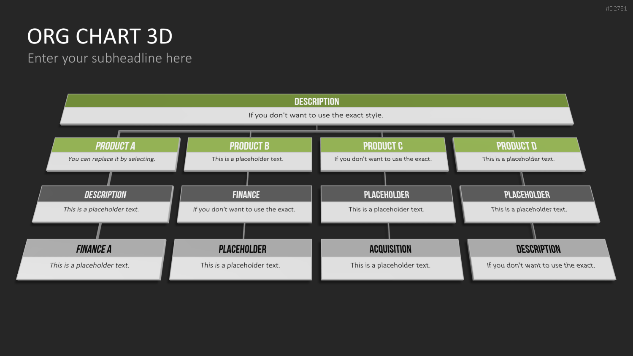Select the PRODUCT D header

517,146
